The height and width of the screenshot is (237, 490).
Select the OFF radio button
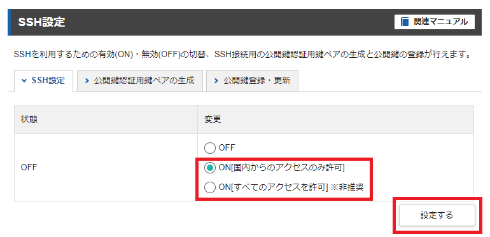[x=210, y=148]
